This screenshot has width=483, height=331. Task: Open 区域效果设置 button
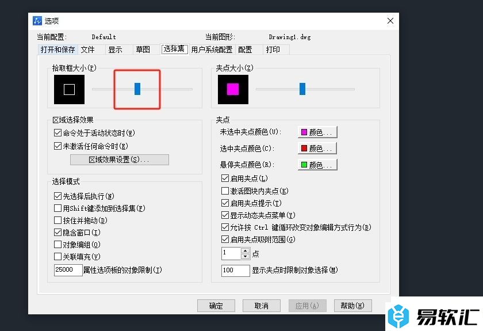[x=120, y=160]
